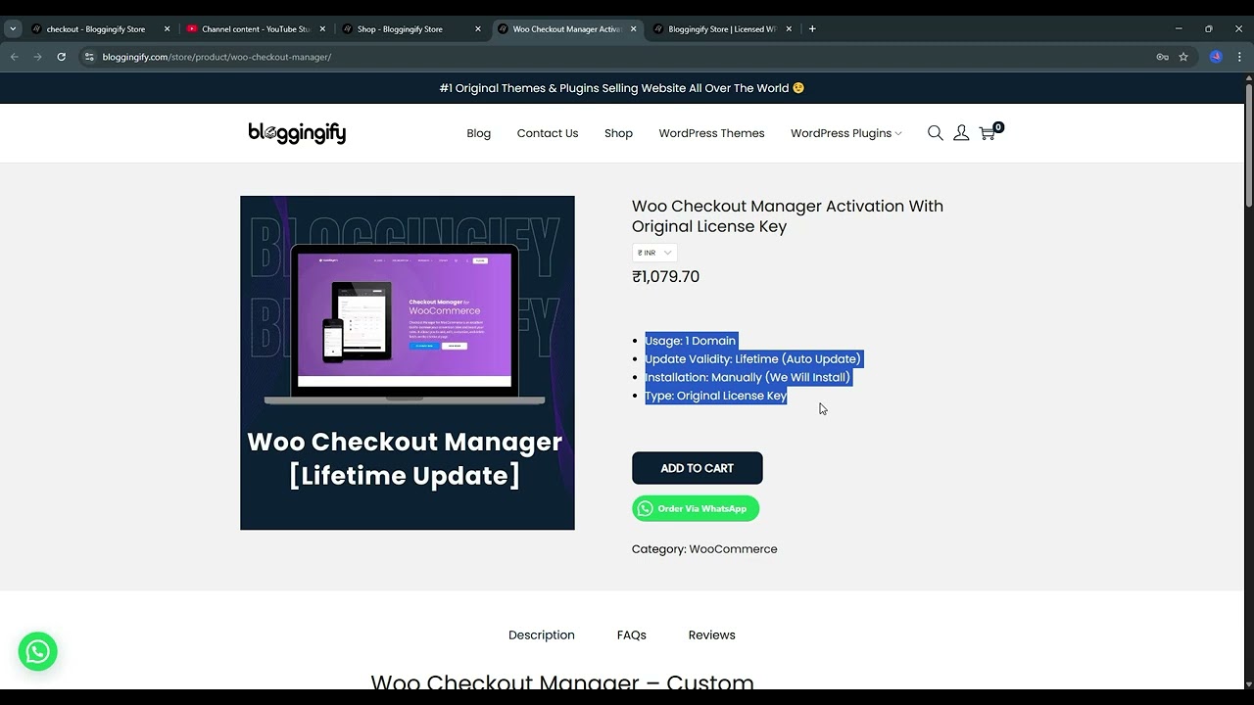Click the ADD TO CART button
Screen dimensions: 1254x705
pos(697,468)
